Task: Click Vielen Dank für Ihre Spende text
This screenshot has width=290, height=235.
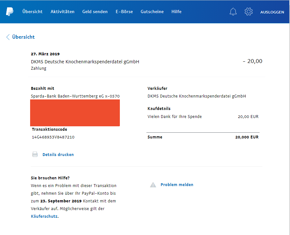Action: (175, 117)
